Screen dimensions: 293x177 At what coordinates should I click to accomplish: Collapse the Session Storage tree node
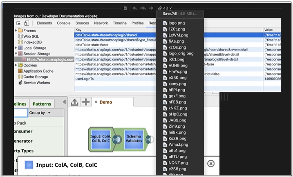[16, 53]
